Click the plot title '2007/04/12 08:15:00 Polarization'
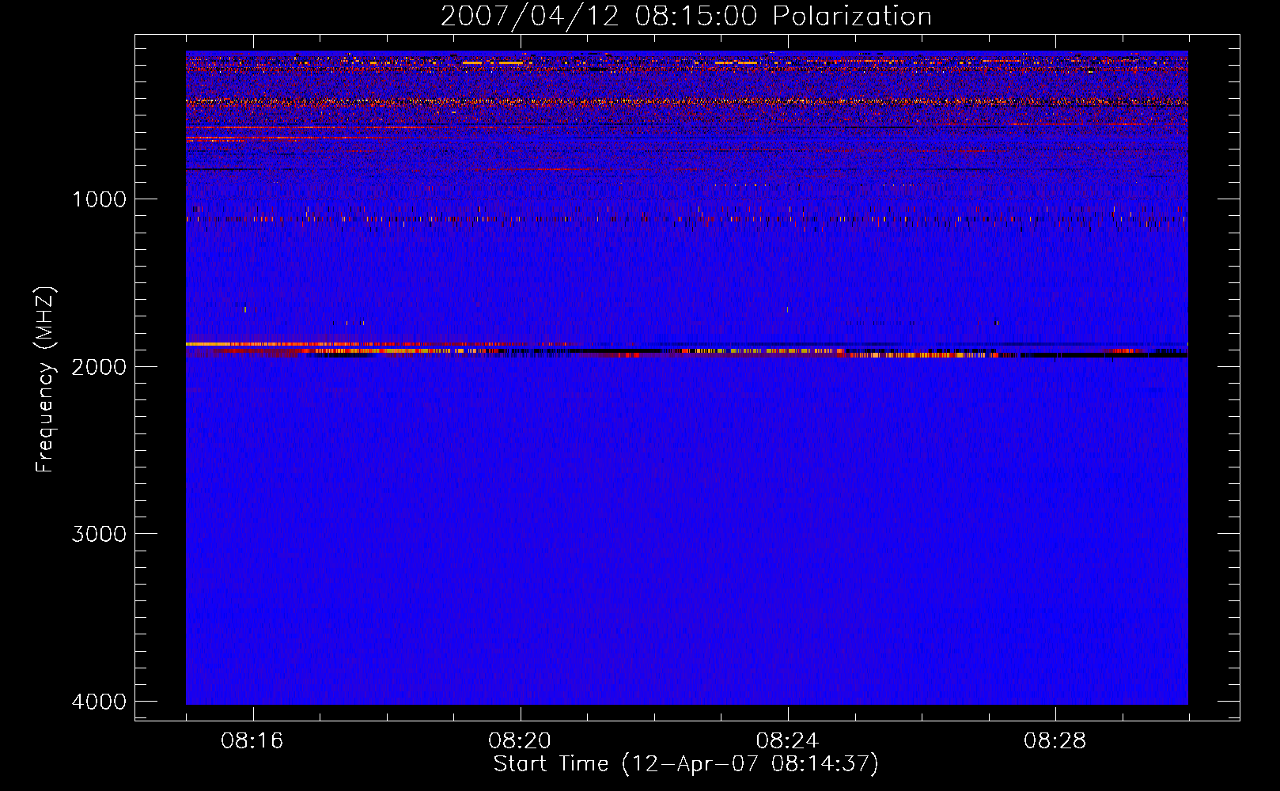1280x791 pixels. 686,16
